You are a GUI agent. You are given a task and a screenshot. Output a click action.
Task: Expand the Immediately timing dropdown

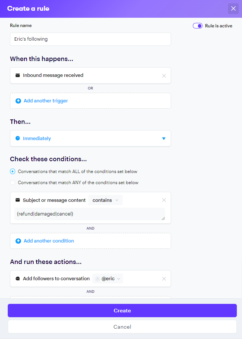(164, 139)
